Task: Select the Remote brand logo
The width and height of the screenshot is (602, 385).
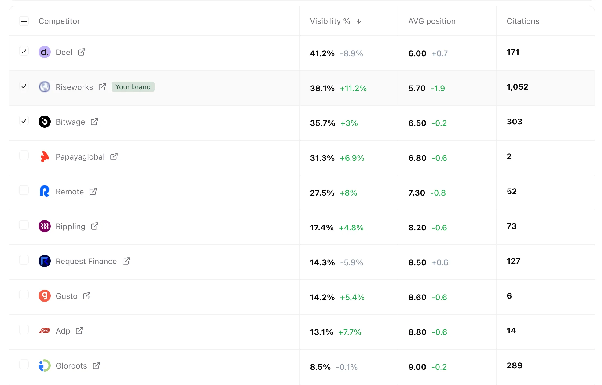Action: (x=44, y=191)
